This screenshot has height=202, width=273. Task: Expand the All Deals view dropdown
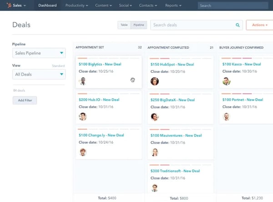[39, 74]
